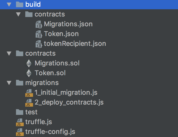Viewport: 178px width, 137px height.
Task: Select the Migrations.sol file name
Action: pos(57,63)
